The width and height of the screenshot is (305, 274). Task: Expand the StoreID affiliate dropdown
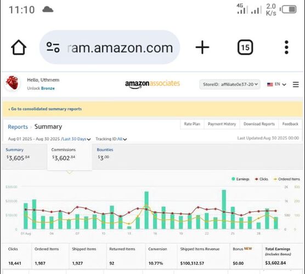[230, 84]
